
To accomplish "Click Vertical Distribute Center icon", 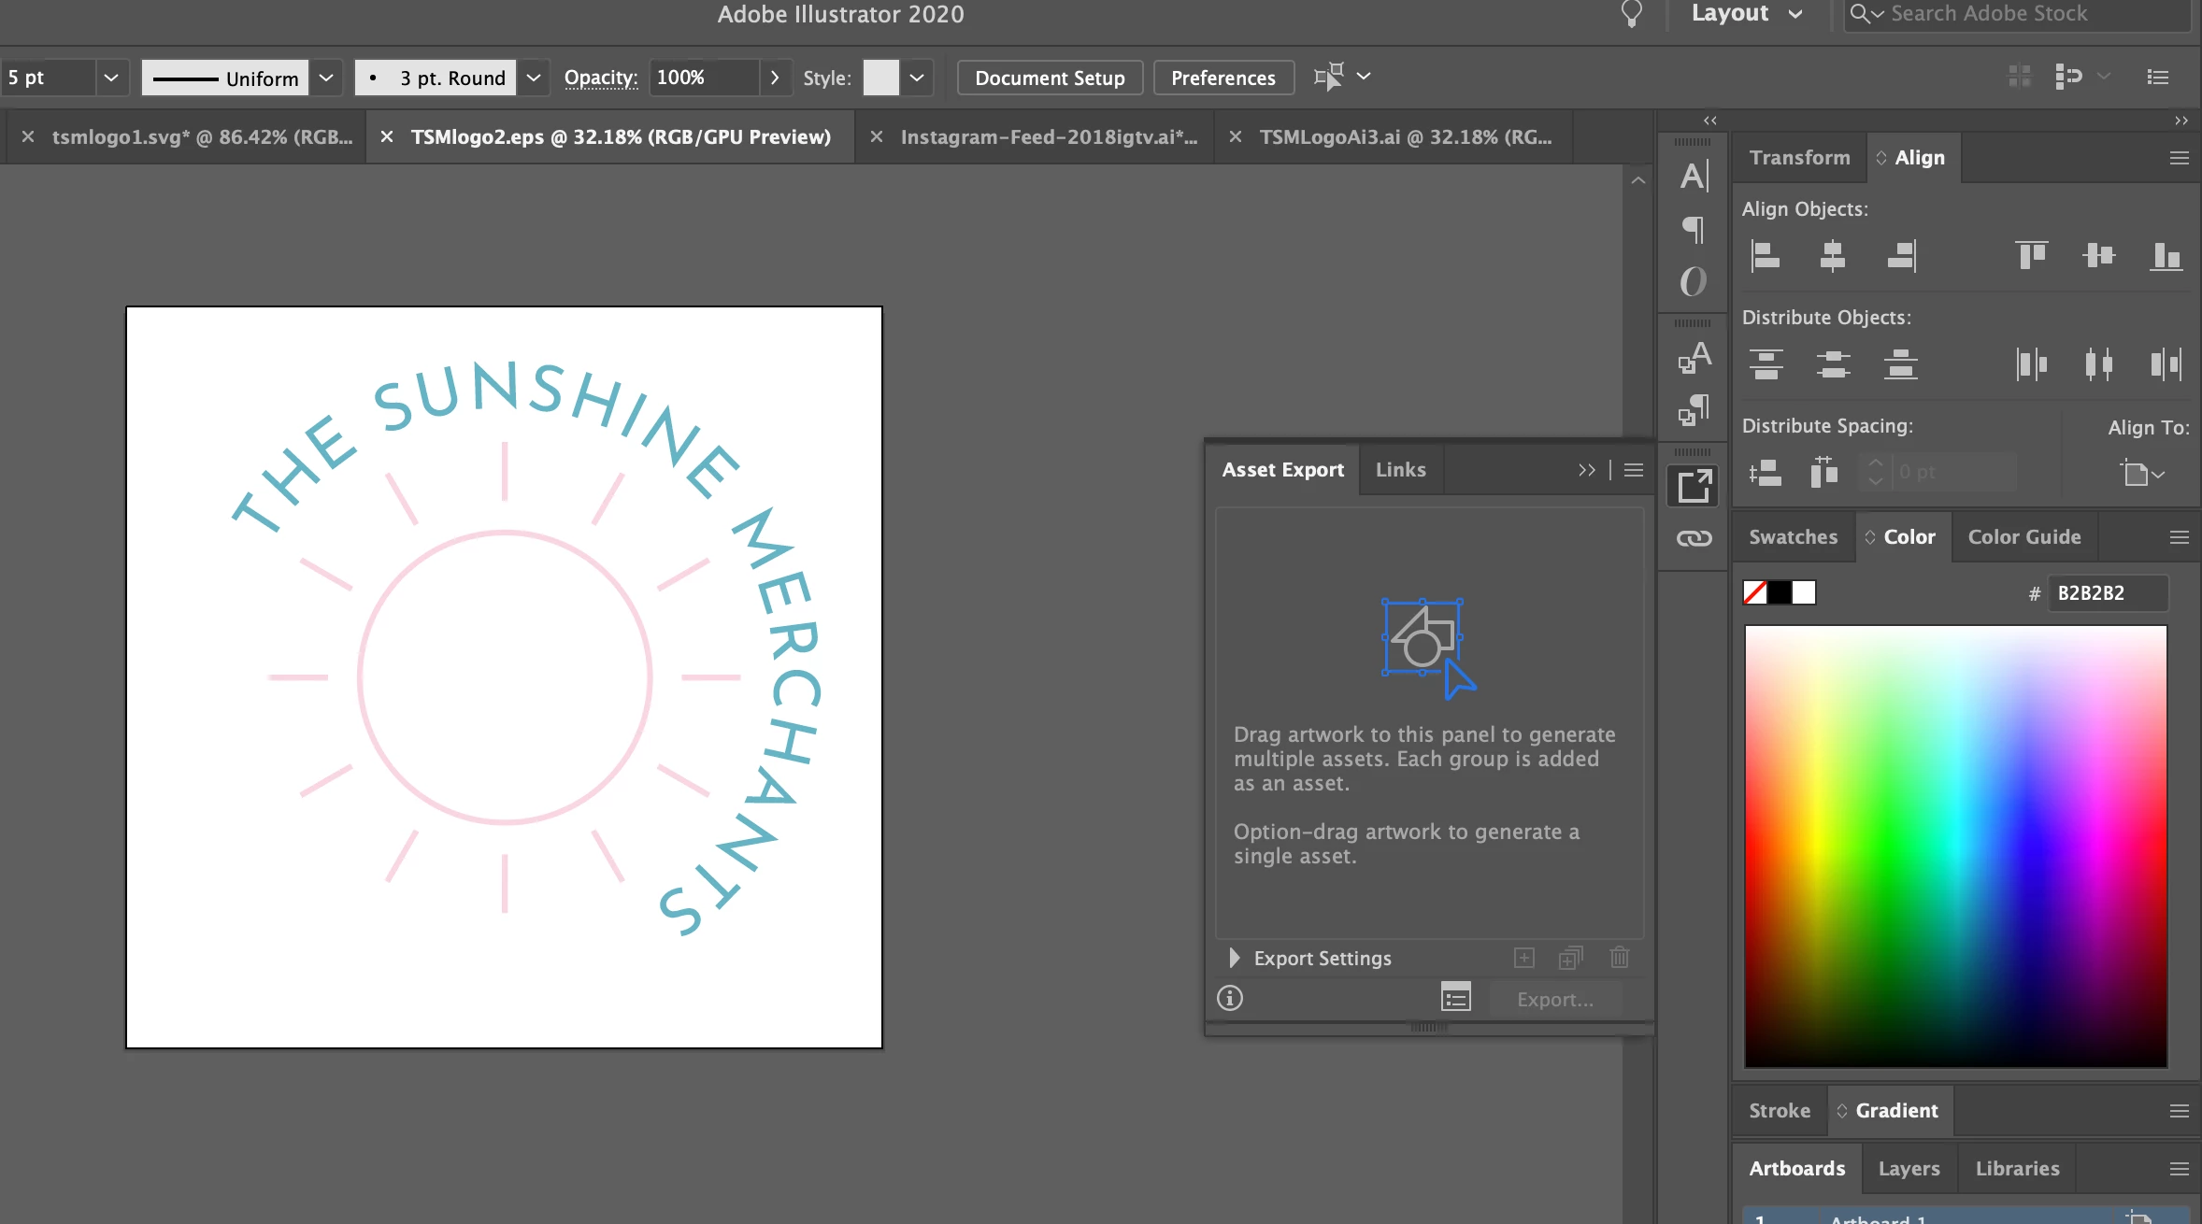I will 1833,363.
